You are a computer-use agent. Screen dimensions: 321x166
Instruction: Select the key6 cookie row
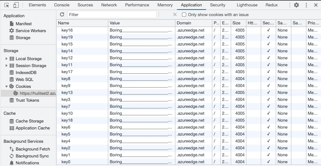pos(189,127)
